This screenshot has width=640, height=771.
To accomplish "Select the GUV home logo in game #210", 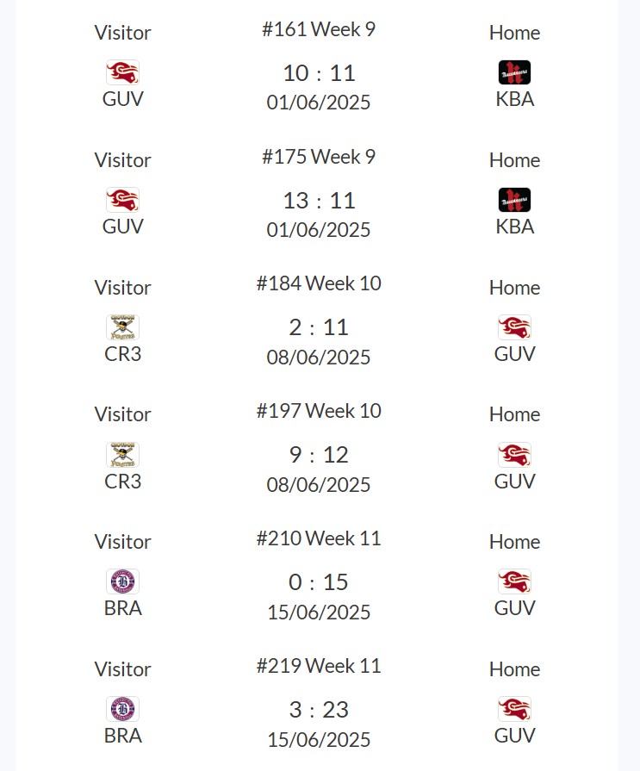I will click(x=514, y=581).
